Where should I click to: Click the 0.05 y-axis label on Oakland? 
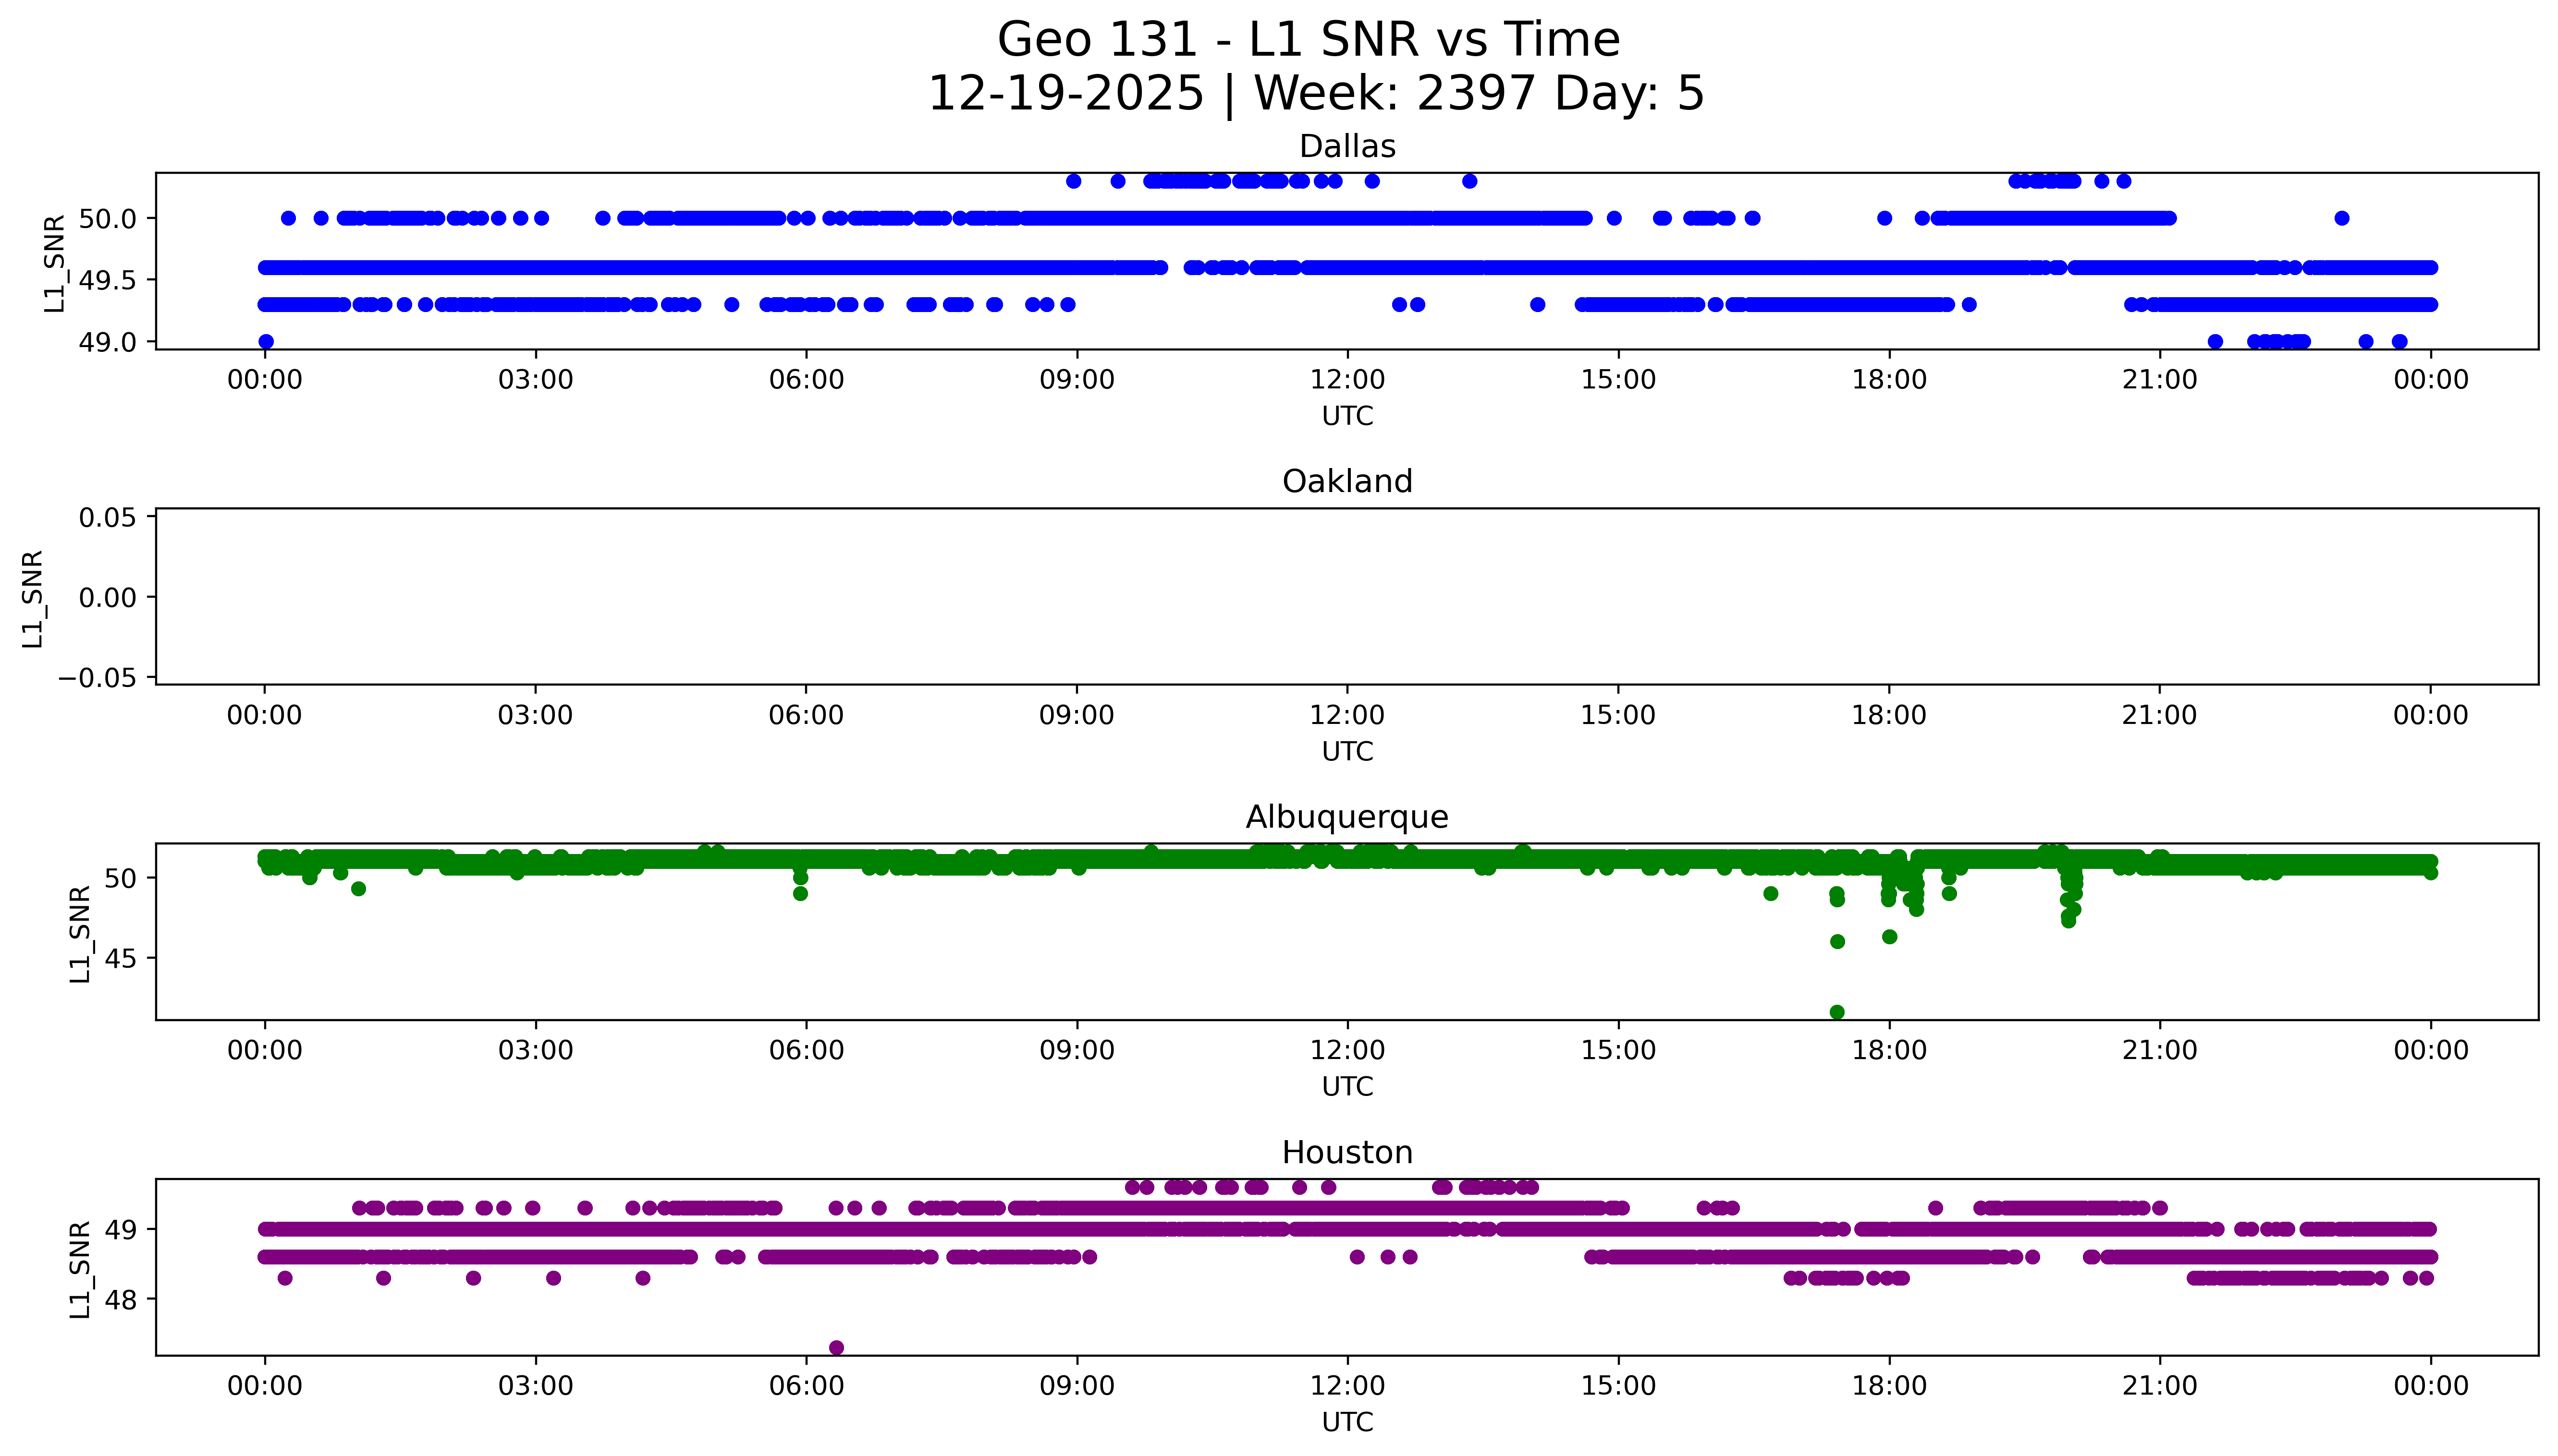tap(108, 518)
